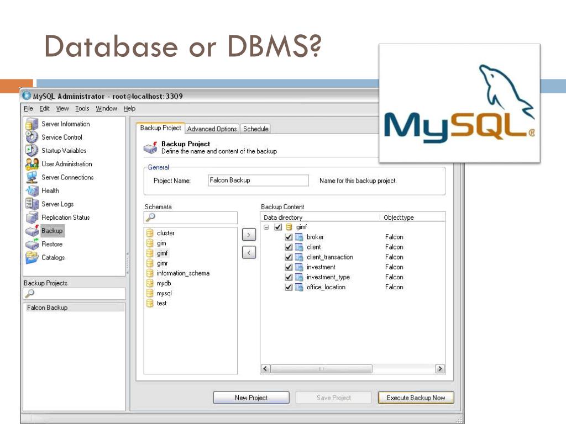Viewport: 566px width, 424px height.
Task: Uncheck the client table checkbox
Action: point(289,247)
